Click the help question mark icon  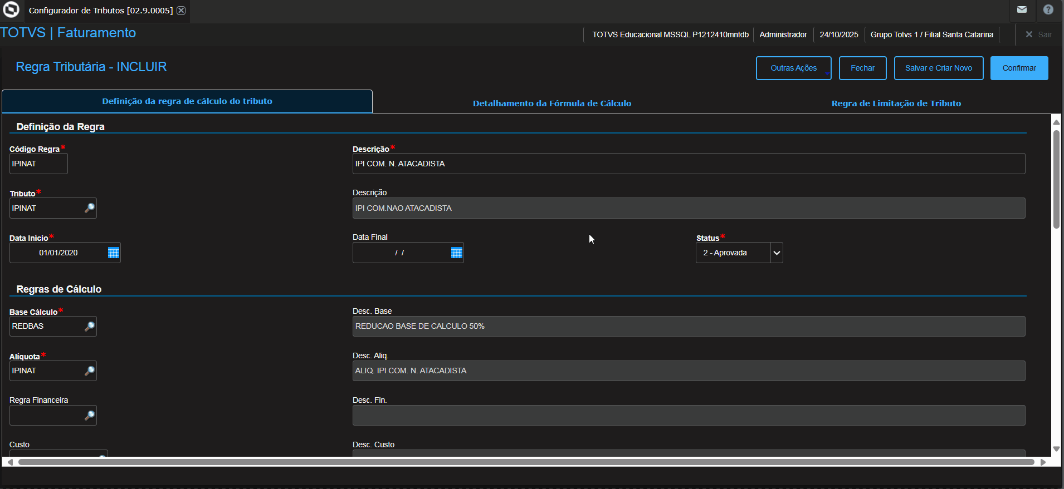tap(1048, 9)
